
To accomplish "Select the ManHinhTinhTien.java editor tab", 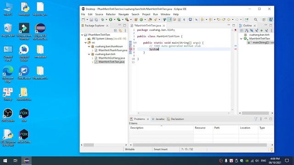I will (x=147, y=26).
